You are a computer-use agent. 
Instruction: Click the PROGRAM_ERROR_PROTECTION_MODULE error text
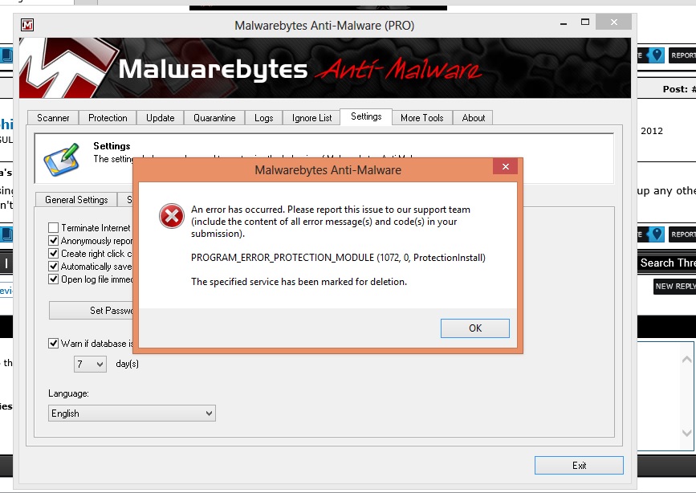338,258
